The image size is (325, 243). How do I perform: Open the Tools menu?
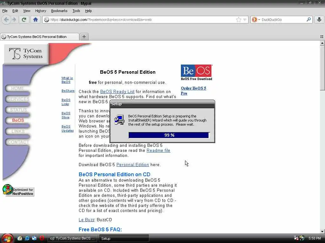point(76,11)
